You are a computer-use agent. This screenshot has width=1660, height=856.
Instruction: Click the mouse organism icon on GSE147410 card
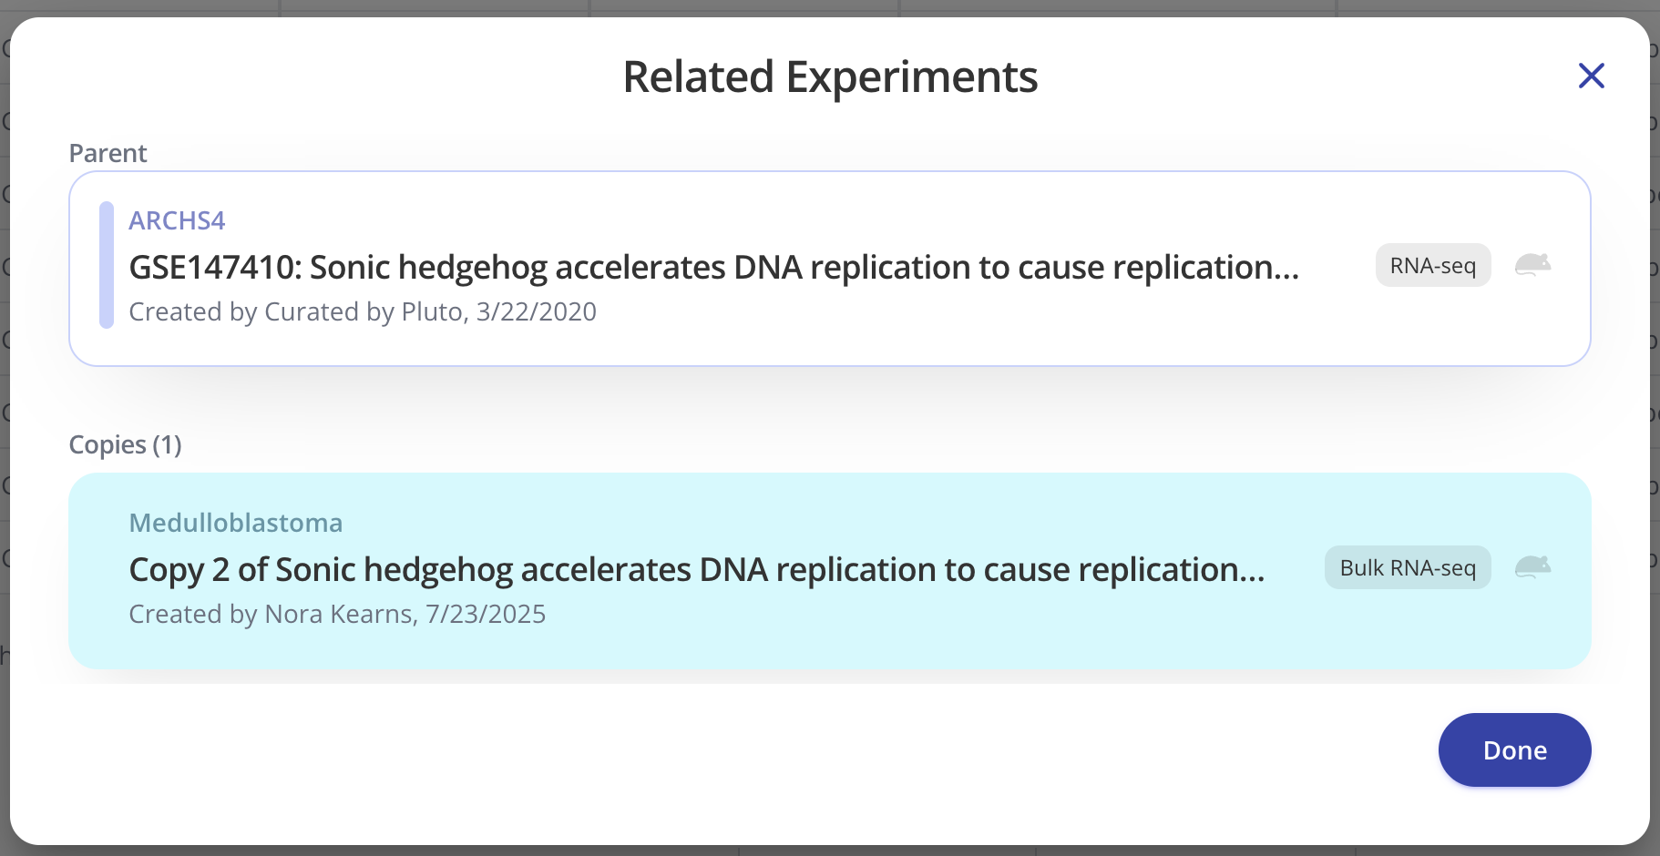point(1532,265)
